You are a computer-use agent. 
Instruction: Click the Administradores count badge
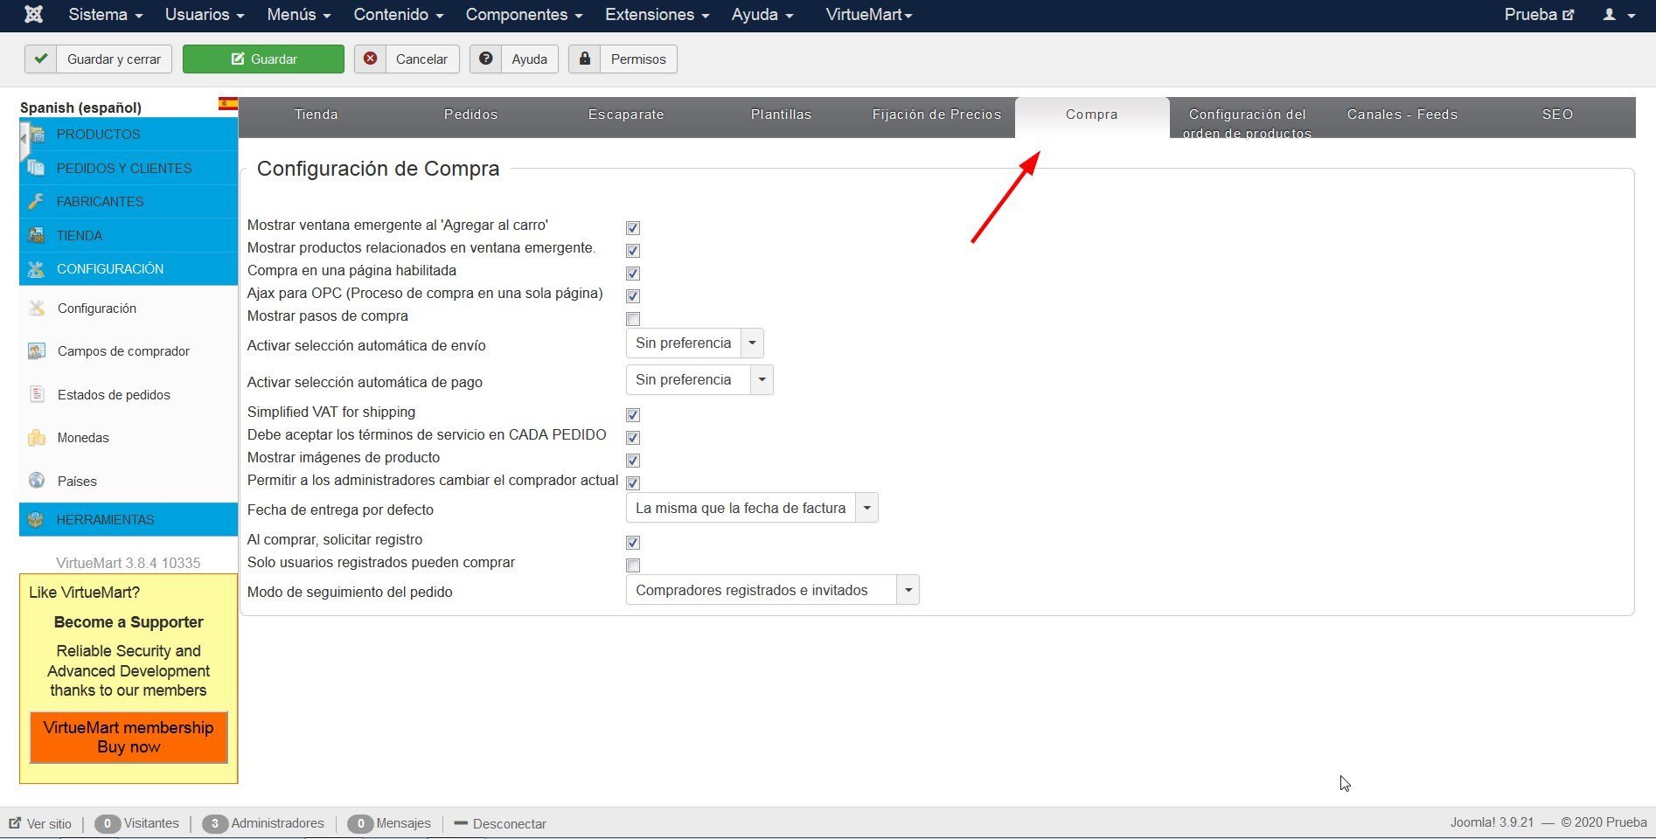[x=215, y=823]
